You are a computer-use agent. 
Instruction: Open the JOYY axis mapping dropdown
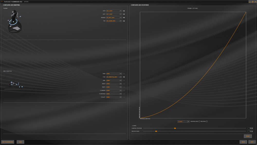pos(114,14)
